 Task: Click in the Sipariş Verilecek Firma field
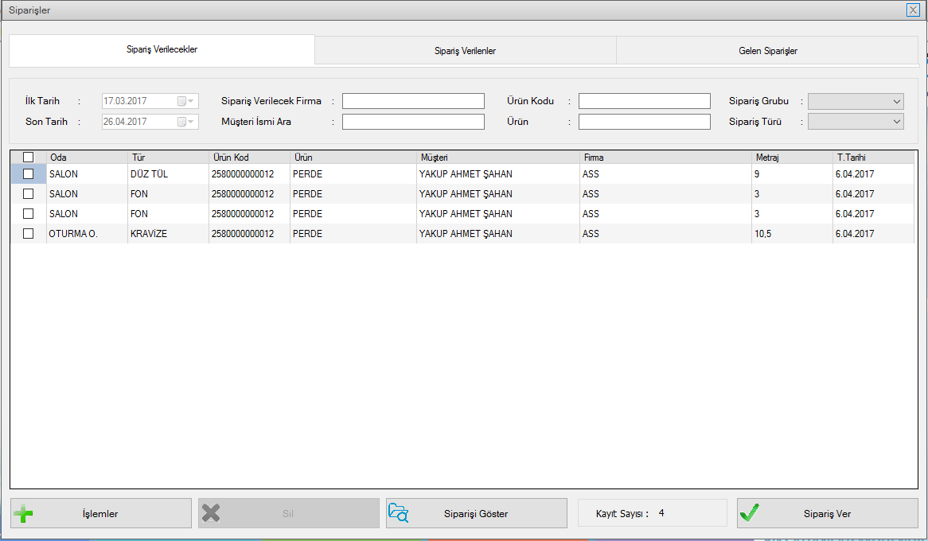413,101
